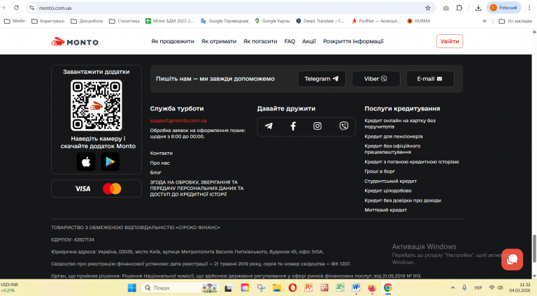Open Гроші в борг link
Screen dimensions: 537x296
coord(380,171)
